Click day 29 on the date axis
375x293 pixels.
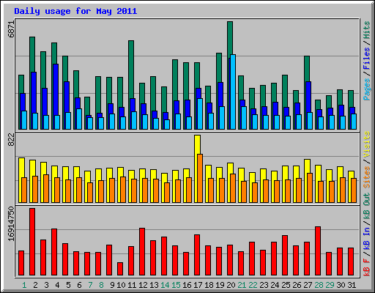click(x=330, y=285)
